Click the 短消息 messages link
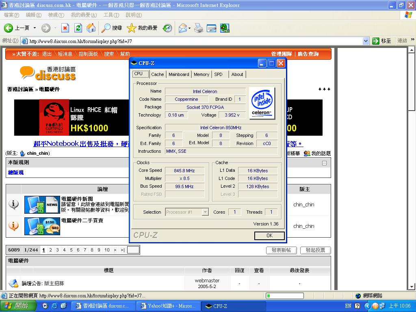Image resolution: width=416 pixels, height=312 pixels. pyautogui.click(x=65, y=54)
